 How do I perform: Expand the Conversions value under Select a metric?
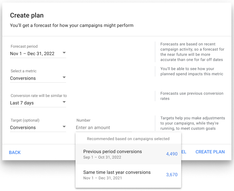(23, 78)
